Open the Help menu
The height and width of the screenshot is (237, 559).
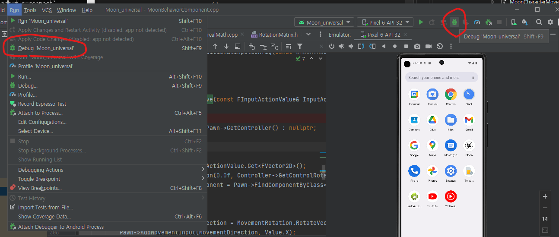[x=87, y=10]
